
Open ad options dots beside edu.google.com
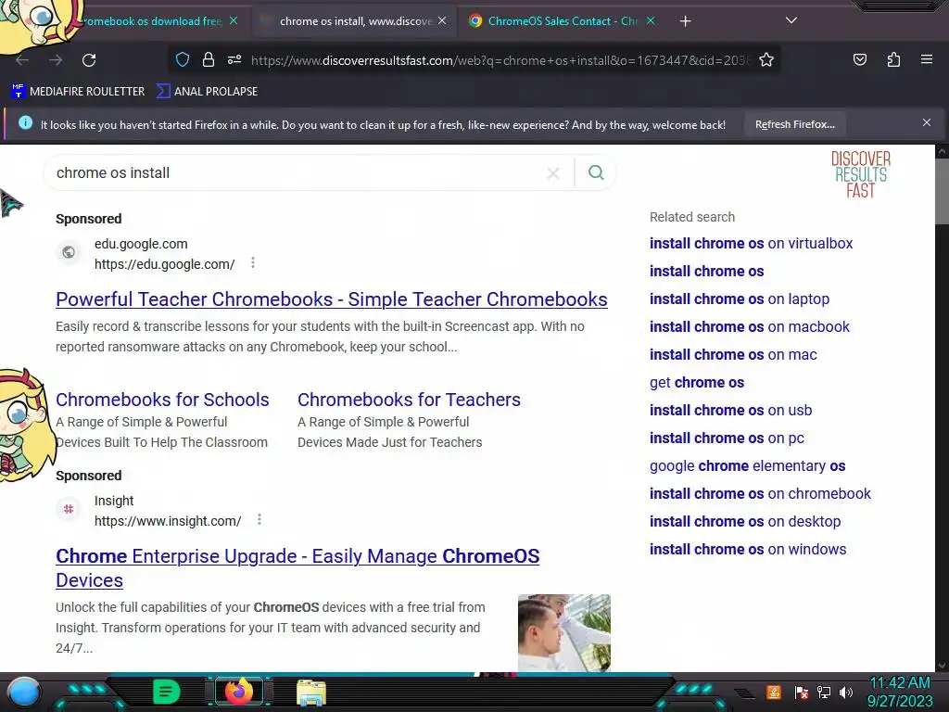coord(253,262)
